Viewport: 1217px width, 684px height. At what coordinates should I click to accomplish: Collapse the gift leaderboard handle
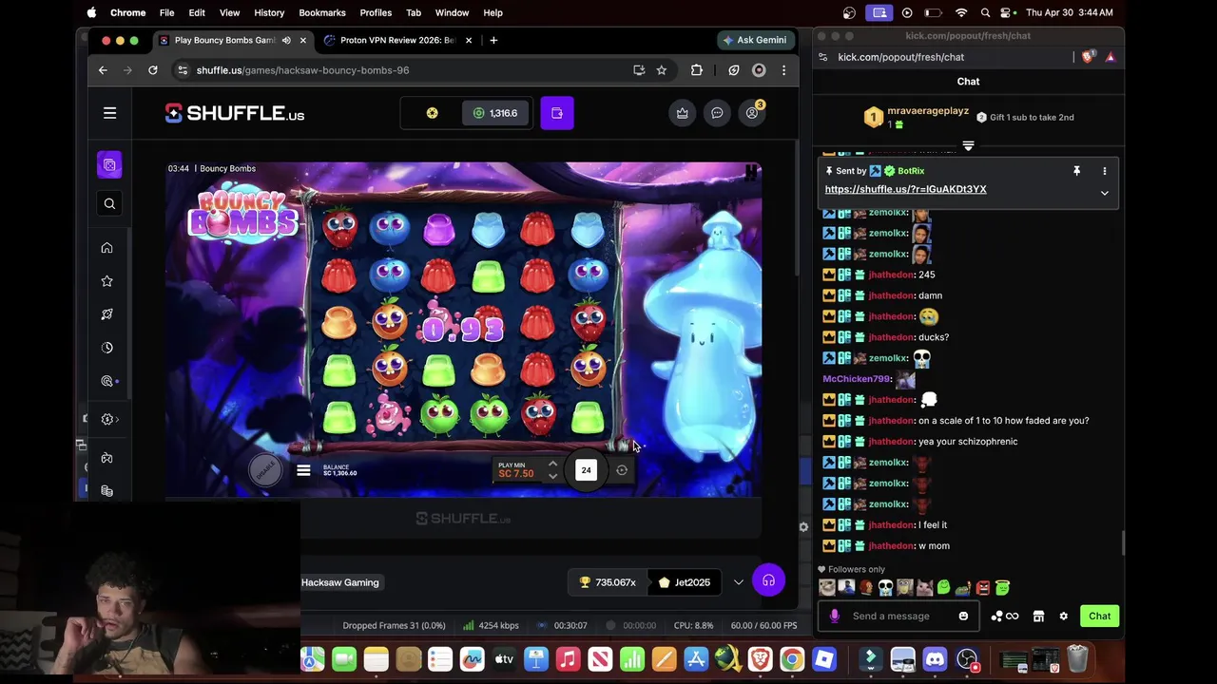968,146
